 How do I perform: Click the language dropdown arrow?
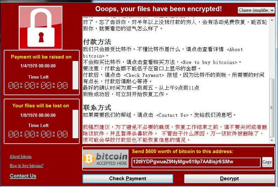272,10
